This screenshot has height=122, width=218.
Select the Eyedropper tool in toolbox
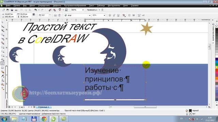tap(2, 76)
